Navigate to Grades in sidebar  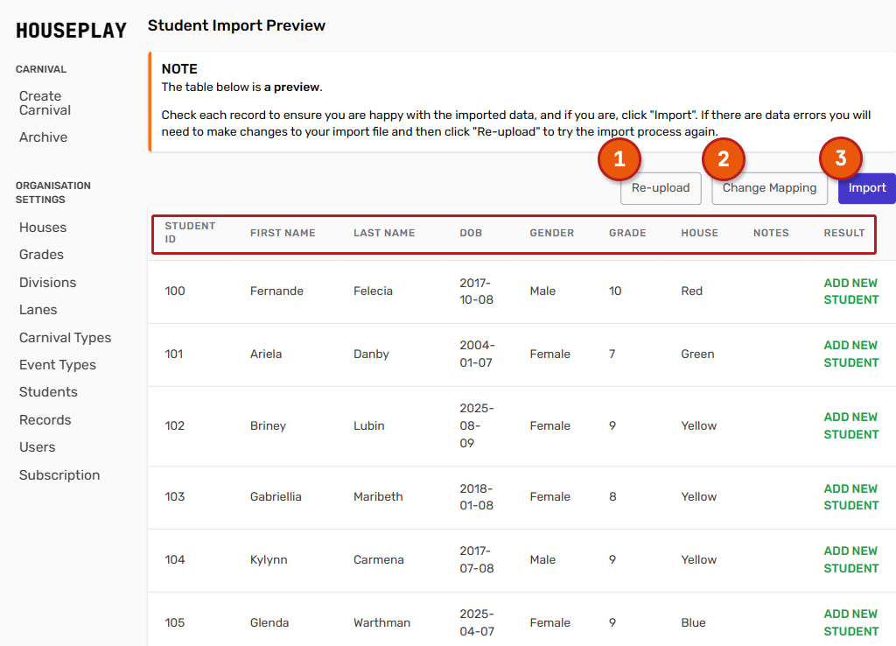point(41,255)
